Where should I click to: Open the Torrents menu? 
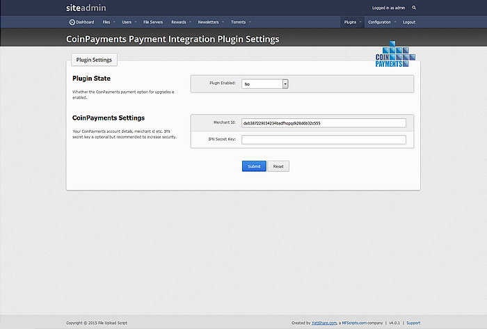pyautogui.click(x=238, y=22)
